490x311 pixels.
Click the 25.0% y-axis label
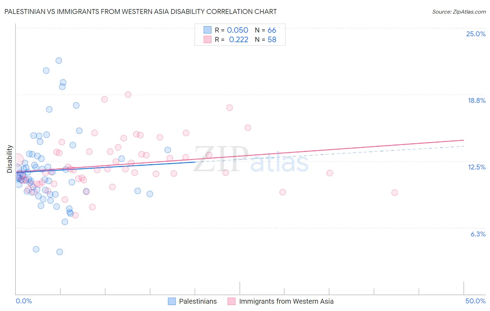(476, 34)
